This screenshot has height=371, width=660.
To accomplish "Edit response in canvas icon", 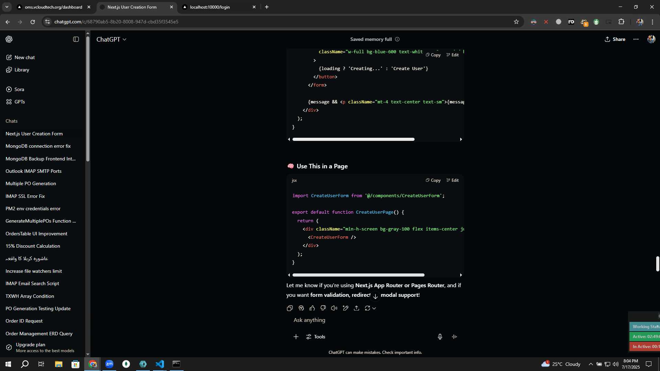I will tap(345, 308).
